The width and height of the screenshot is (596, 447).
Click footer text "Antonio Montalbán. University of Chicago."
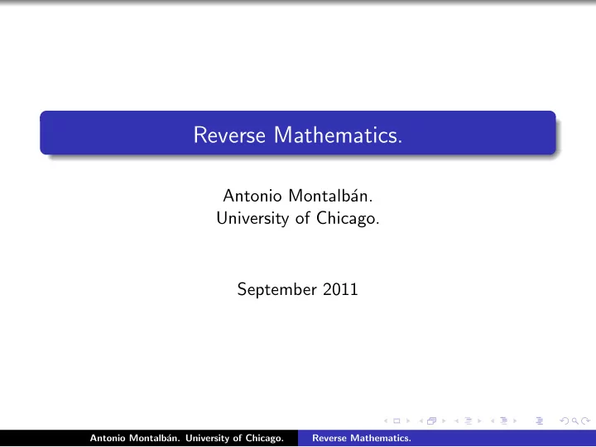tap(186, 438)
